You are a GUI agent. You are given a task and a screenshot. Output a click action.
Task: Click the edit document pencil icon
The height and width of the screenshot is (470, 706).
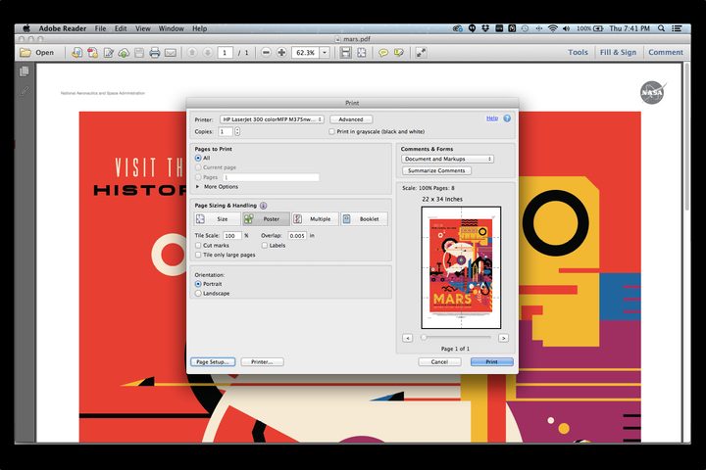tap(108, 53)
